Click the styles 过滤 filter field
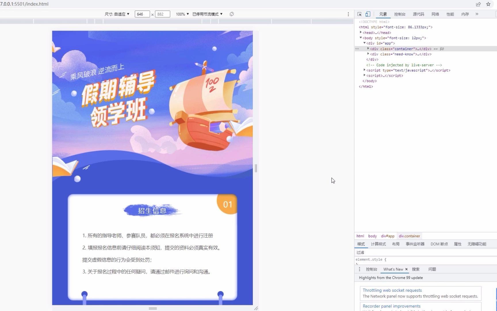Viewport: 497px width, 311px height. [x=426, y=253]
